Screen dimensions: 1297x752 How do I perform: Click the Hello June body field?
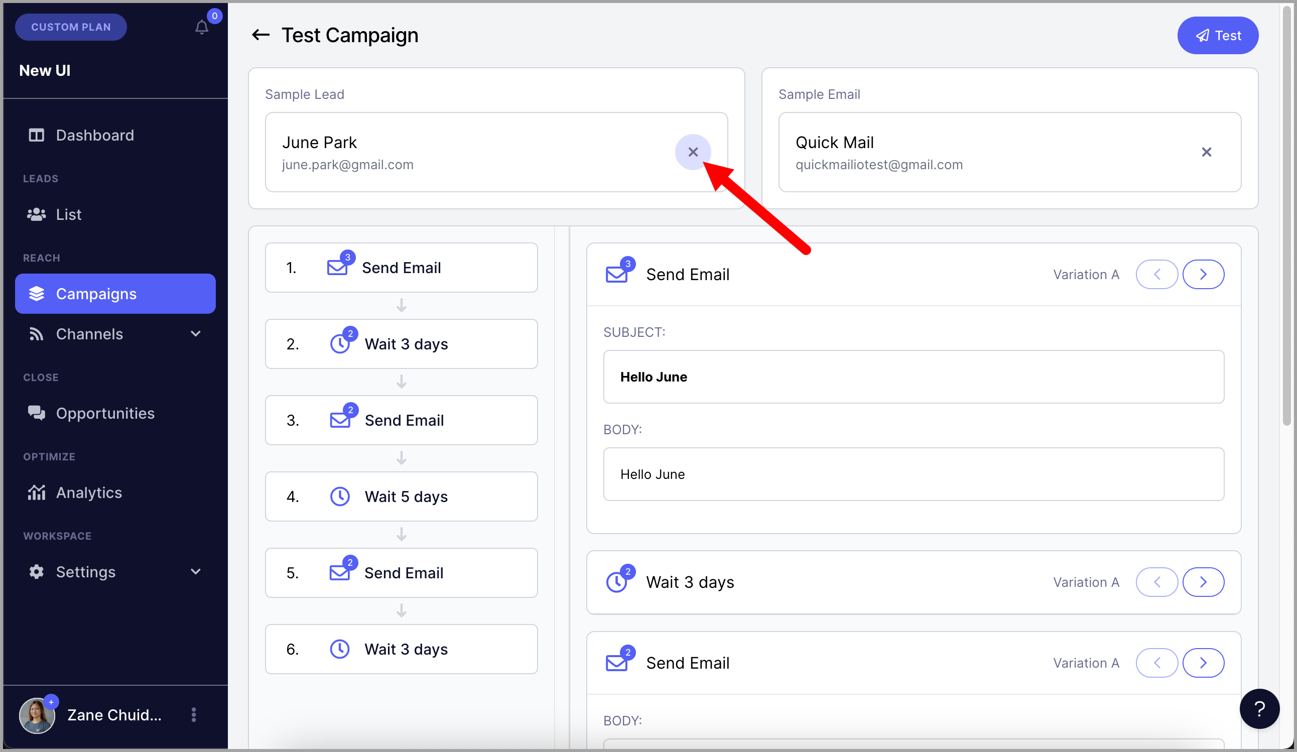(x=913, y=474)
